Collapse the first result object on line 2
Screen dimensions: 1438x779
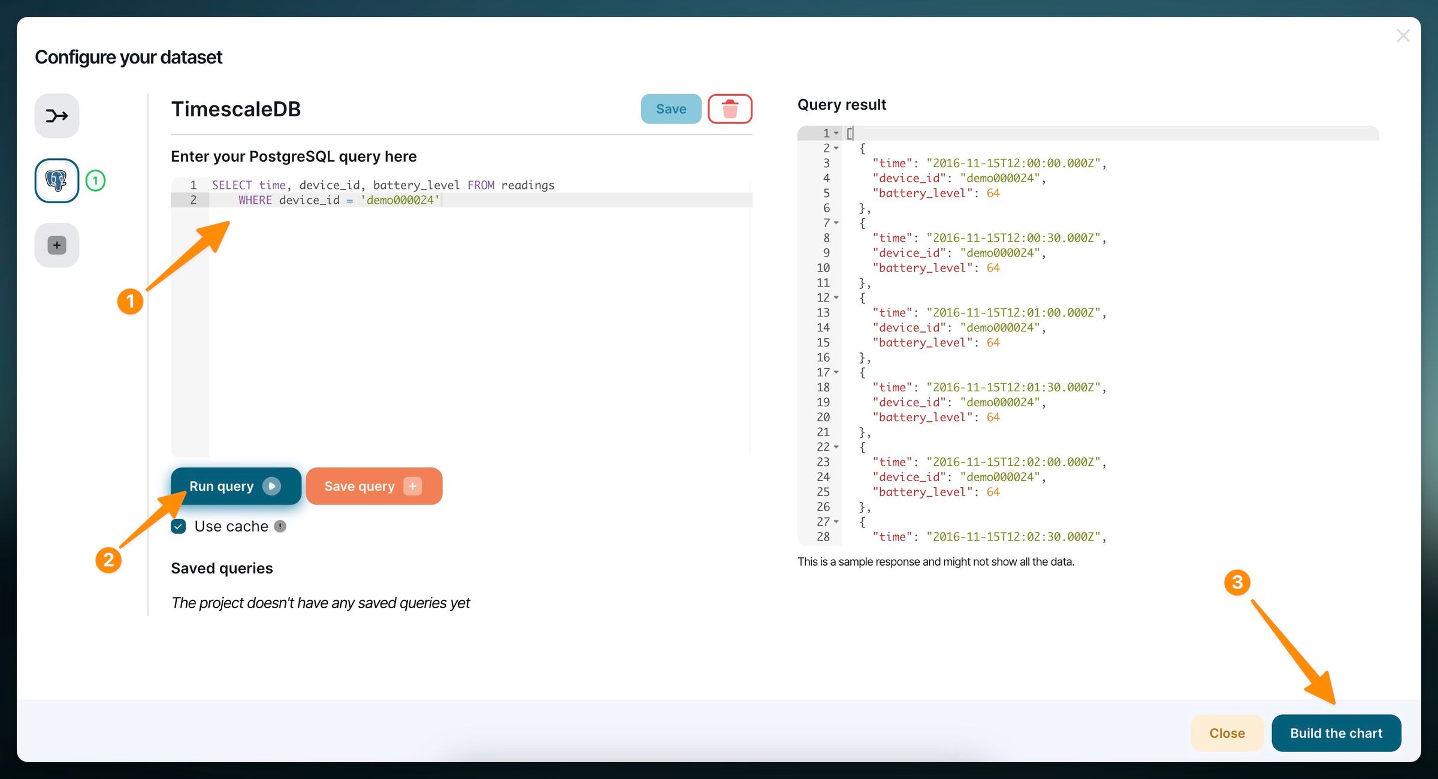click(836, 148)
